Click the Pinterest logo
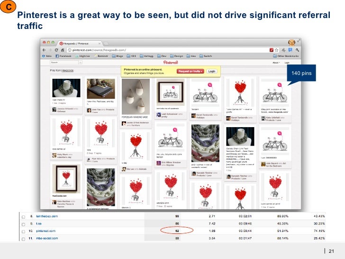345x259 pixels. pyautogui.click(x=171, y=63)
